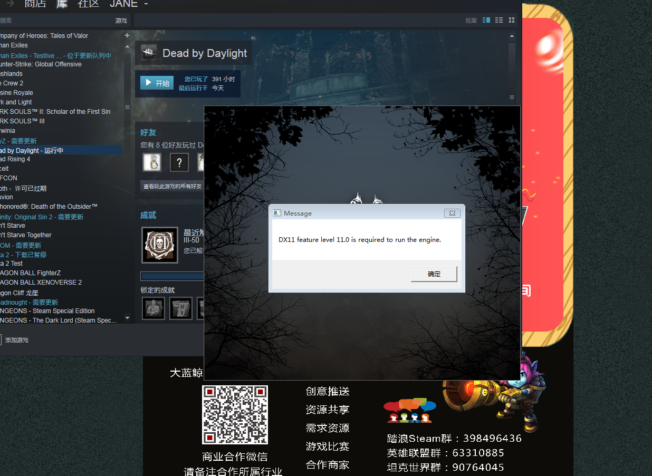Click the Dead by Daylight skull achievement showcase
This screenshot has width=652, height=476.
click(x=159, y=245)
